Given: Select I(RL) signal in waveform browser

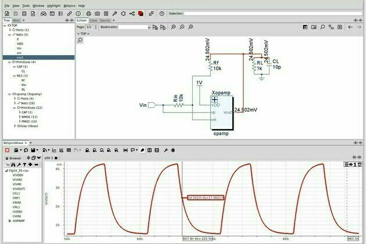Looking at the screenshot, I should click(16, 207).
